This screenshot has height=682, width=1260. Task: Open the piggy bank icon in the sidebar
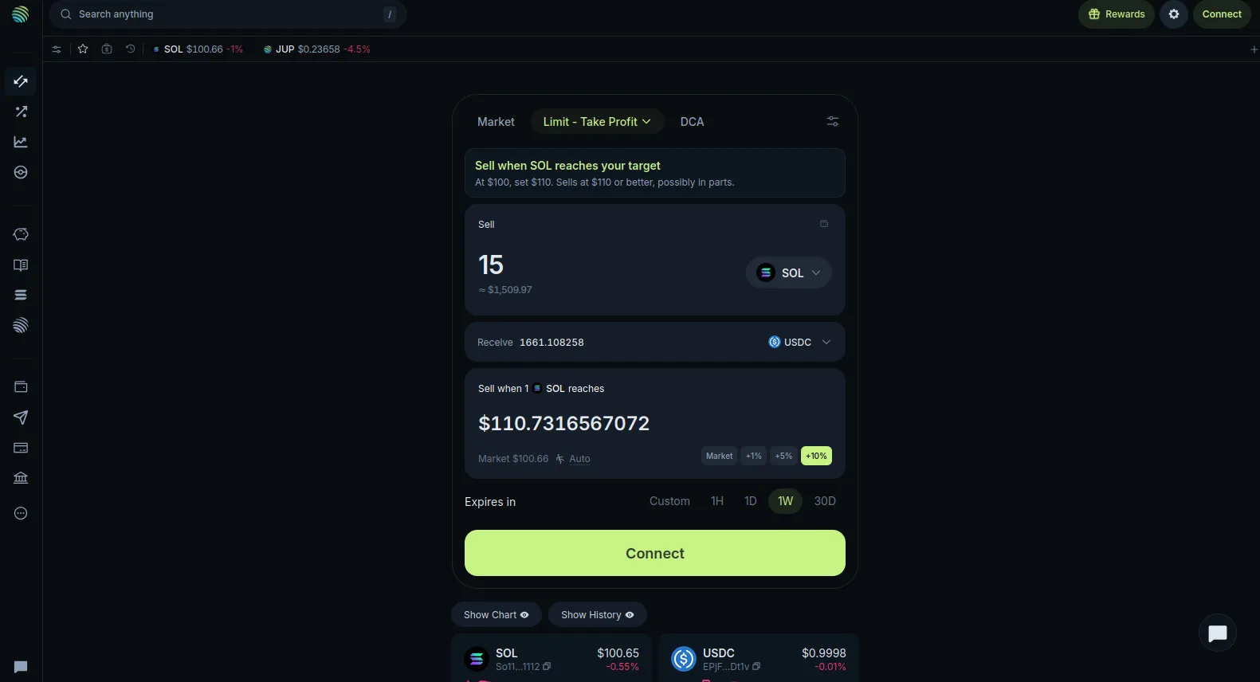click(21, 234)
